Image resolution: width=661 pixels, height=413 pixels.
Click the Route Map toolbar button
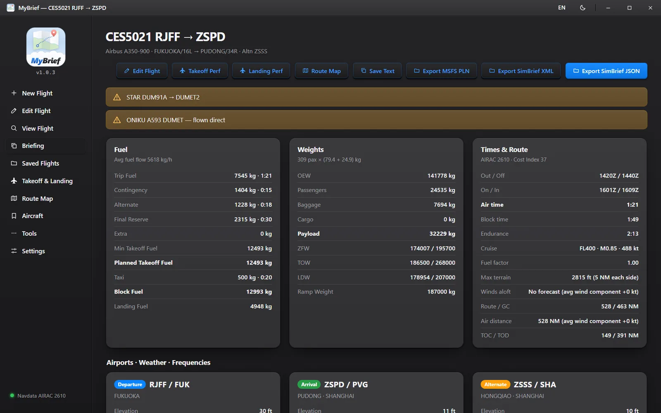click(321, 71)
